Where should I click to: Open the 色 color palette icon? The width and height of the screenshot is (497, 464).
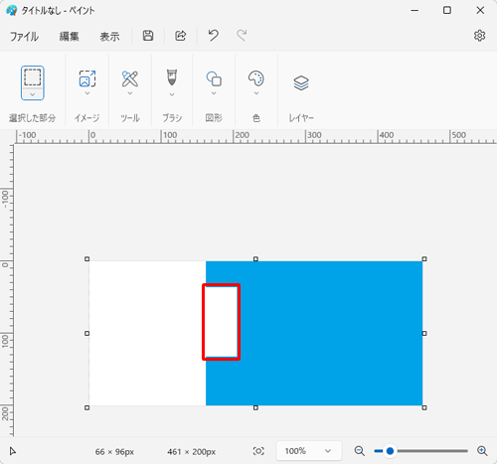(x=256, y=78)
